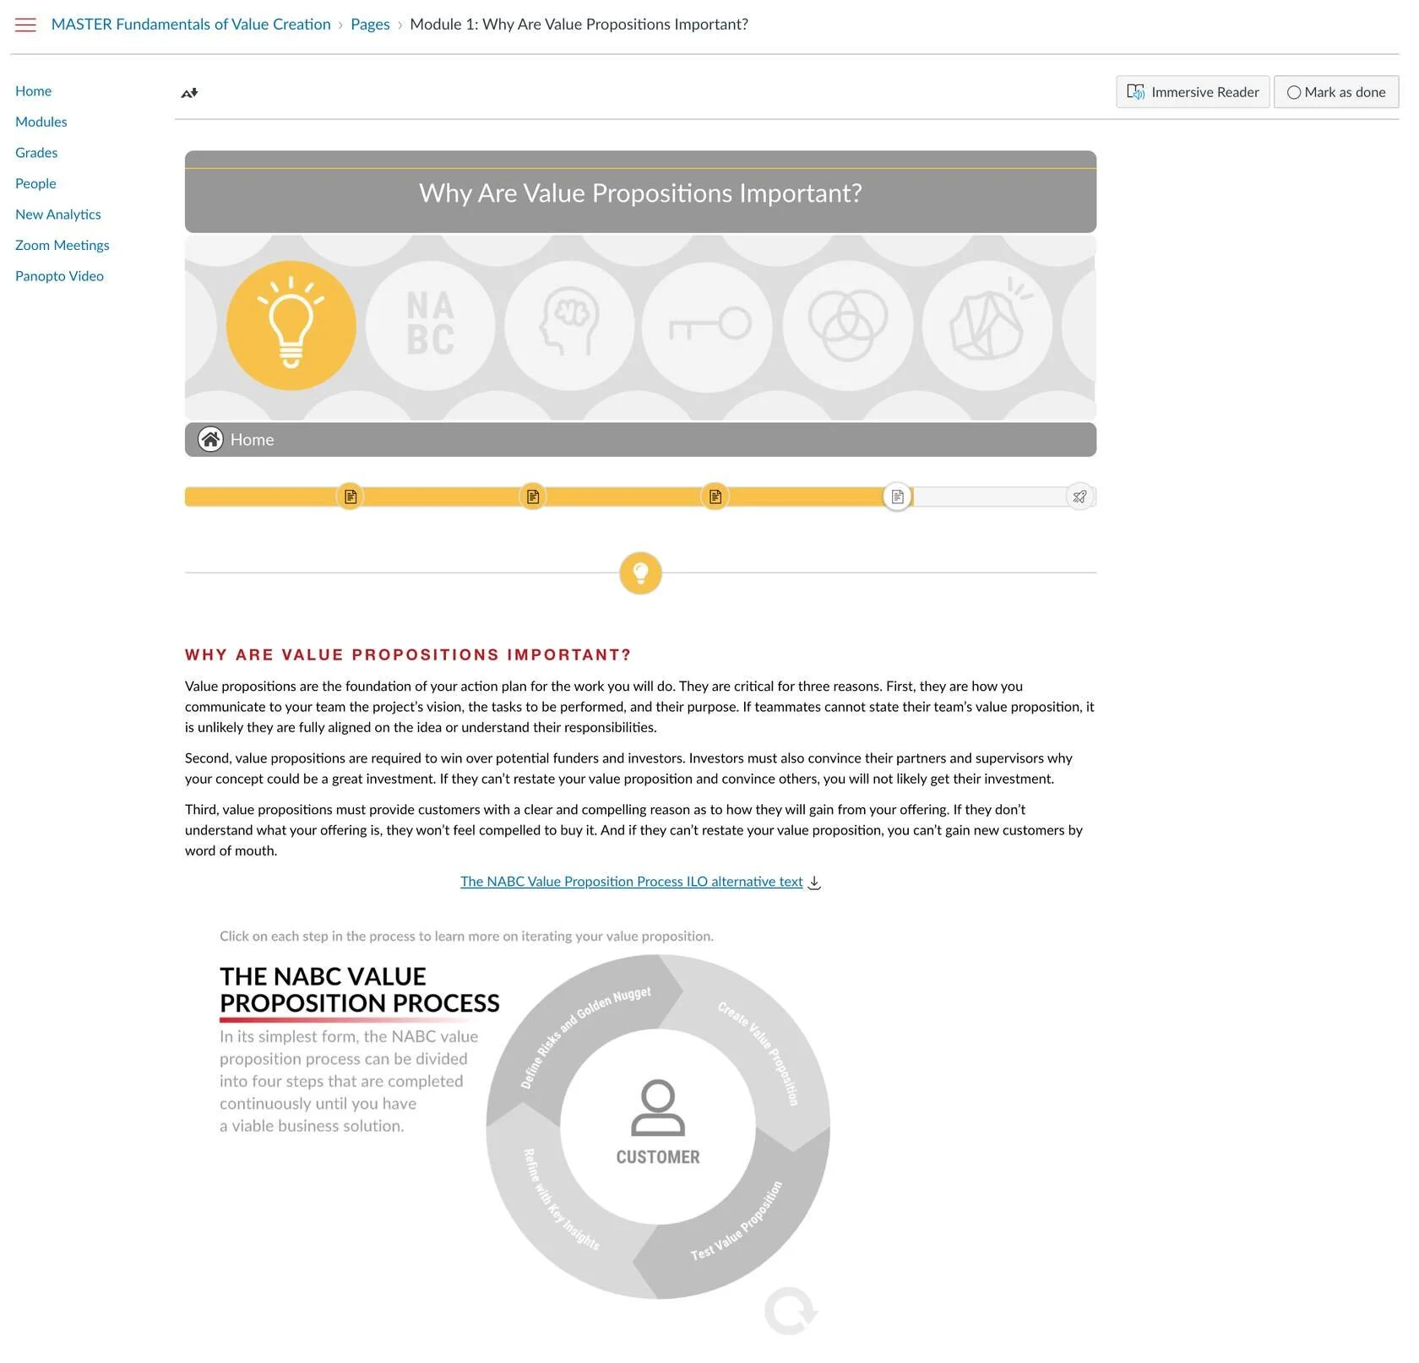Viewport: 1419px width, 1363px height.
Task: Click the house icon in Home bar
Action: (x=210, y=440)
